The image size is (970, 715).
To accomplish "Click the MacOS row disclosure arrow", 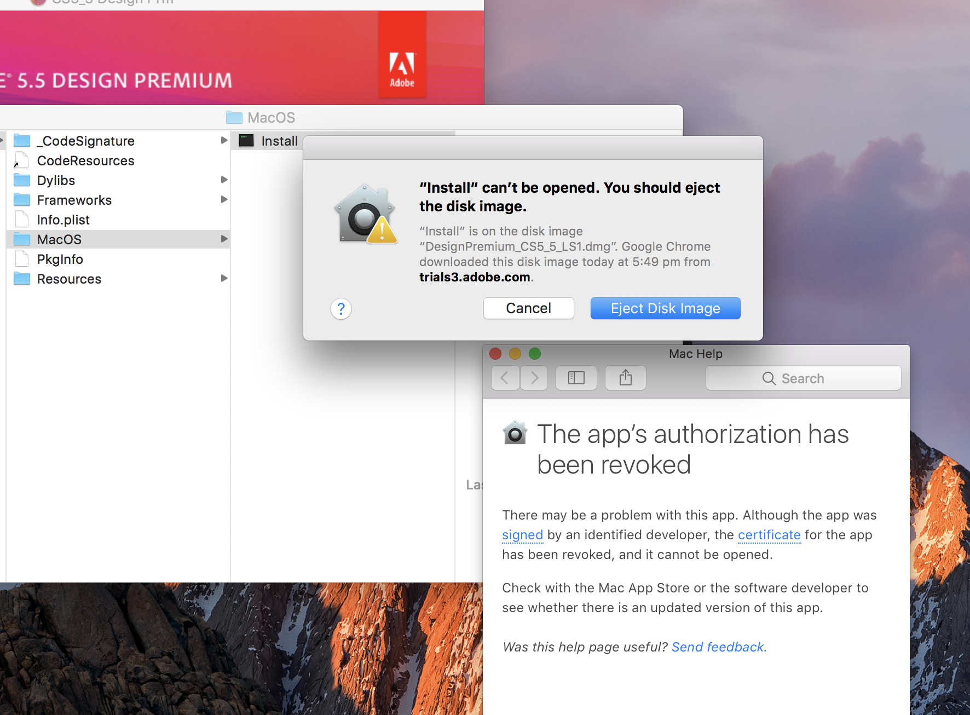I will (224, 239).
